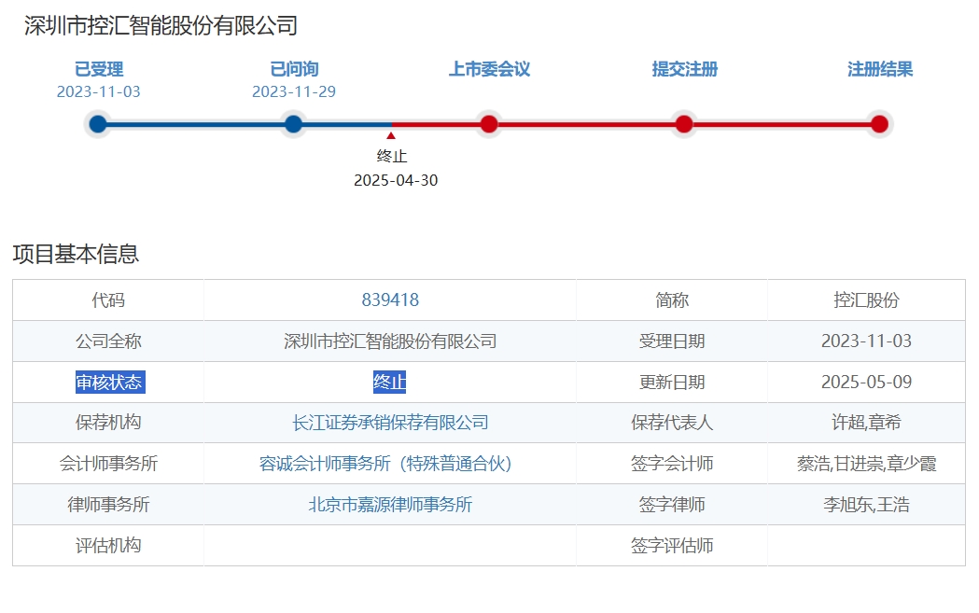The height and width of the screenshot is (613, 979).
Task: Click the 2023-11-03 value in 受理日期 row
Action: pyautogui.click(x=867, y=341)
